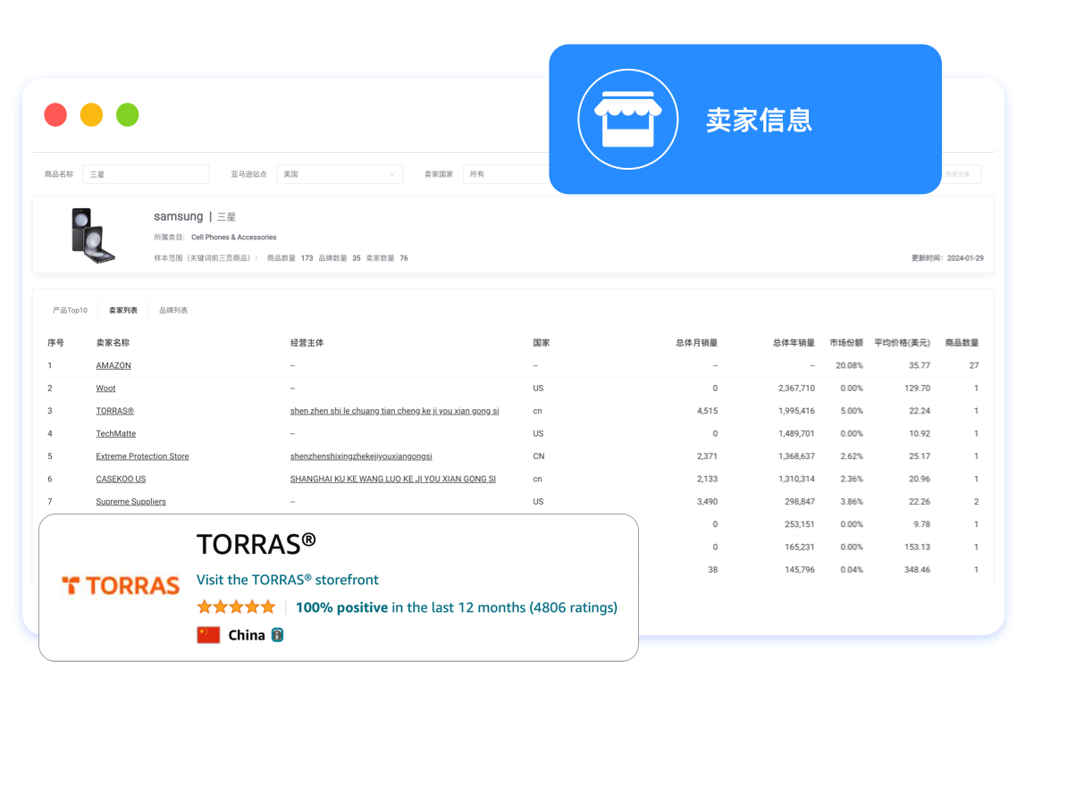
Task: Click the 卖家信息 banner title
Action: tap(759, 119)
